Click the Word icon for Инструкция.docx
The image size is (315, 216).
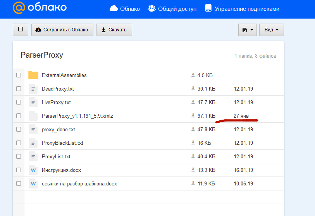tap(33, 170)
